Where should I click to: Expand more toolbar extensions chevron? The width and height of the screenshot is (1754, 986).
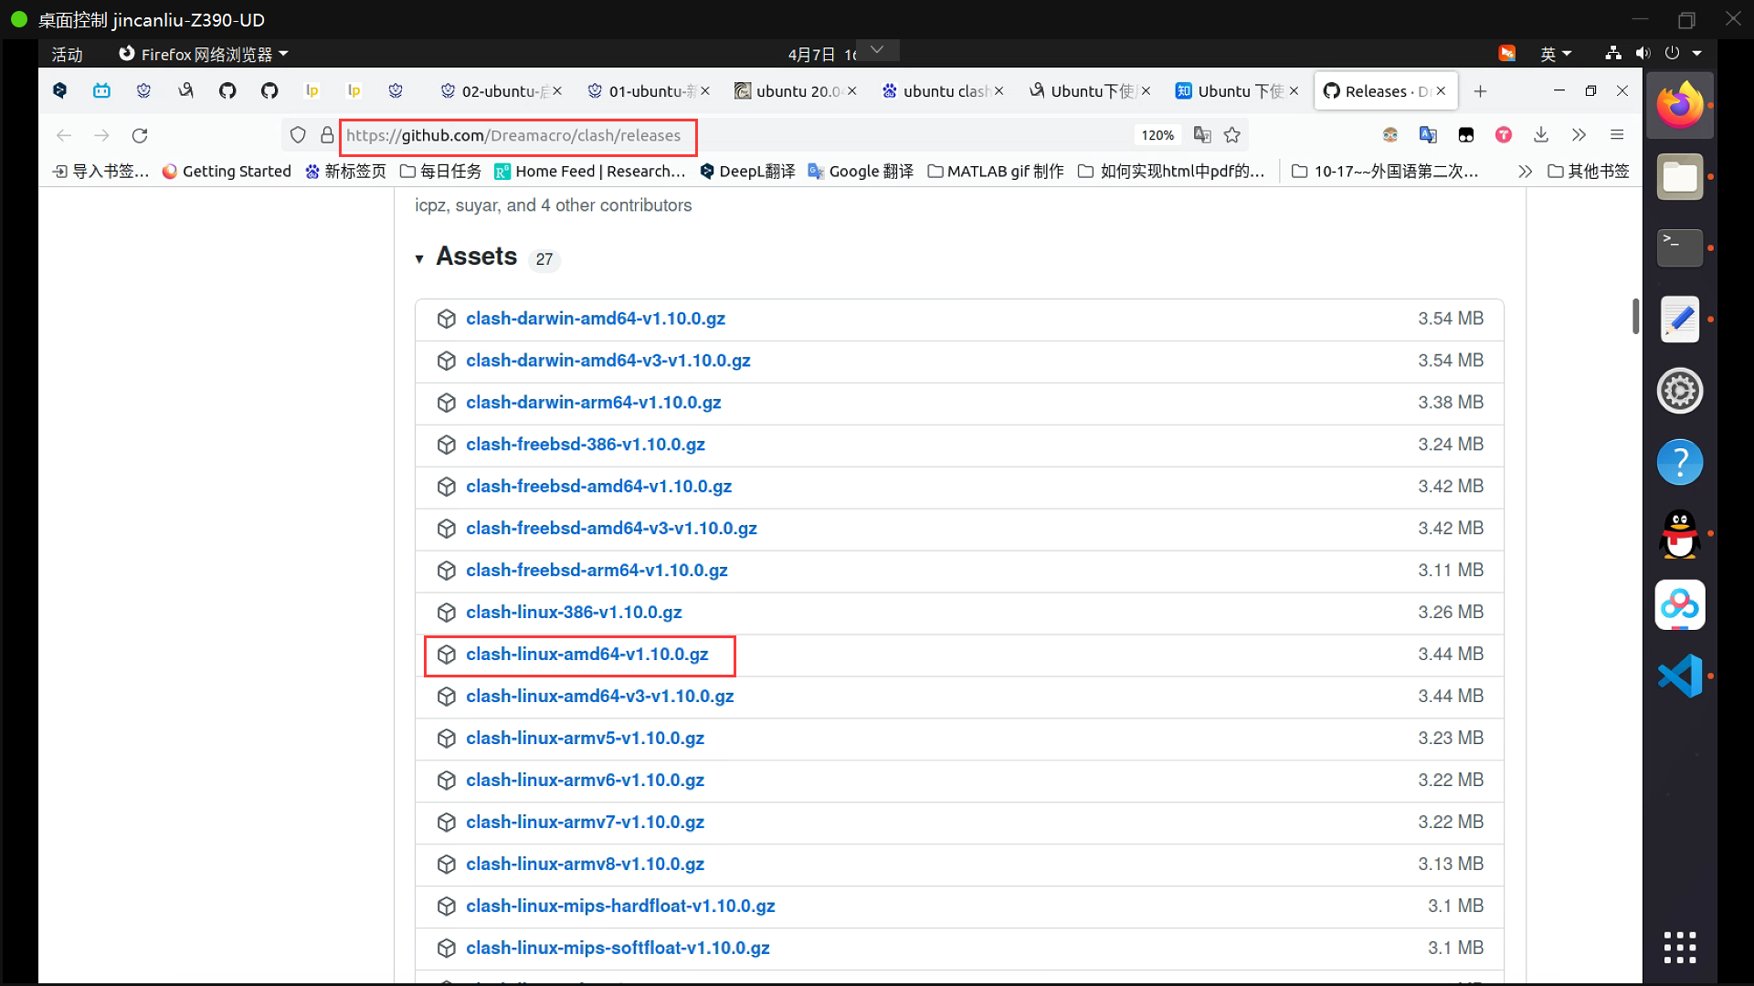pos(1579,135)
